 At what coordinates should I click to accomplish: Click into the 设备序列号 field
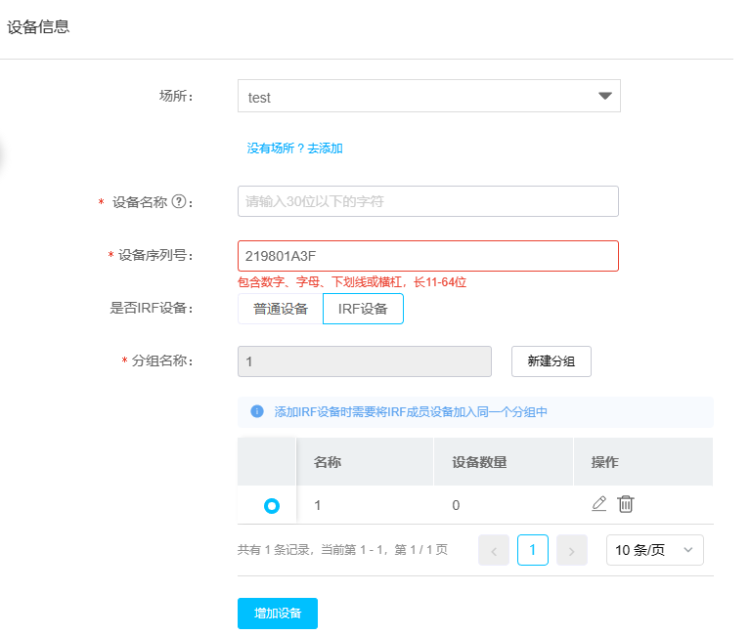tap(428, 256)
